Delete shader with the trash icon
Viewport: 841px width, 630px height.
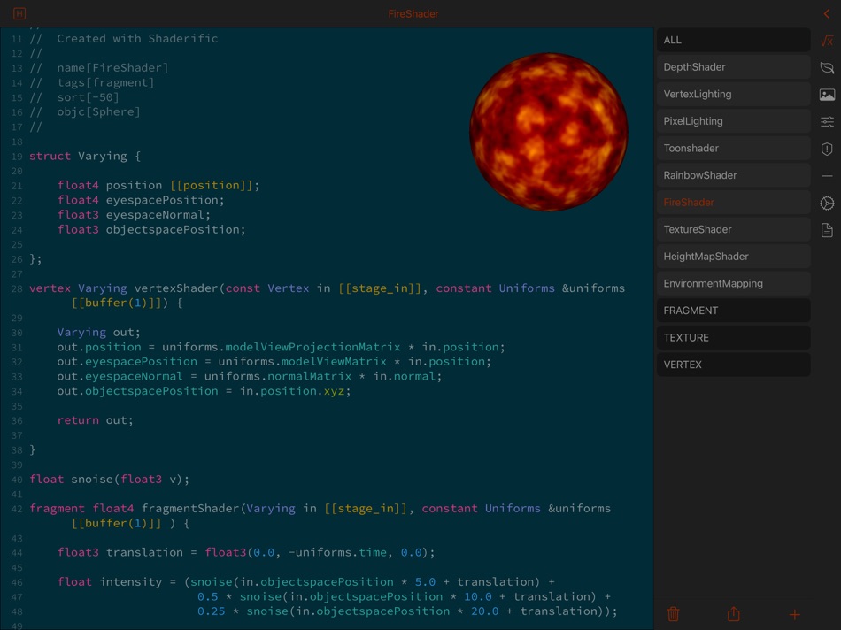(673, 614)
